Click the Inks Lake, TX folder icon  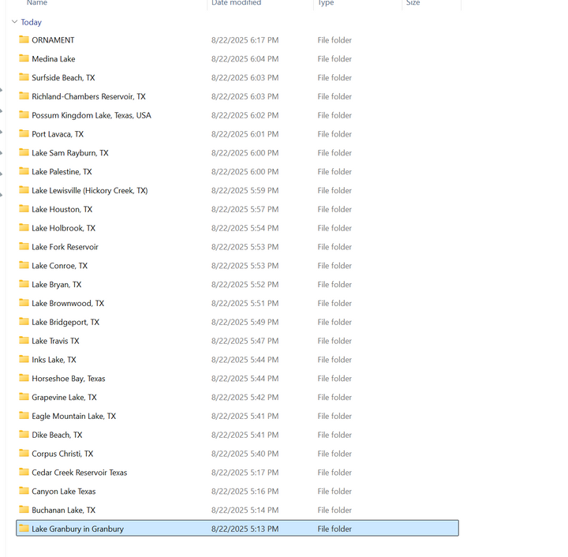(24, 360)
